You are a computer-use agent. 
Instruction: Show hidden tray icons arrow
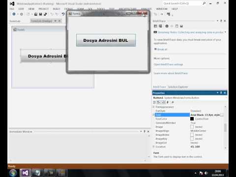point(195,173)
